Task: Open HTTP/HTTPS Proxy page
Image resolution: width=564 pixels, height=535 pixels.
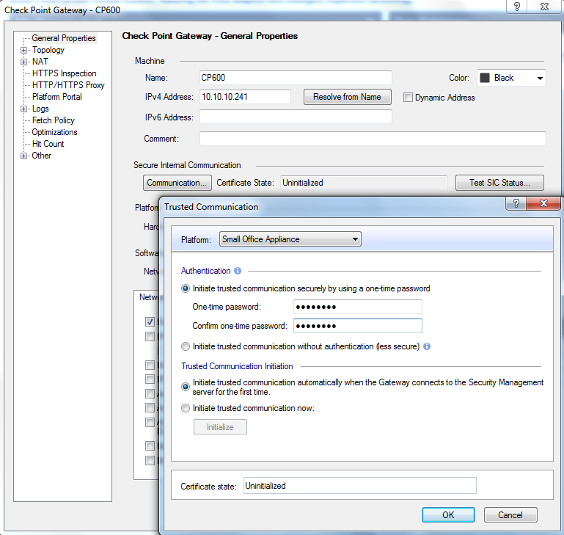Action: [68, 85]
